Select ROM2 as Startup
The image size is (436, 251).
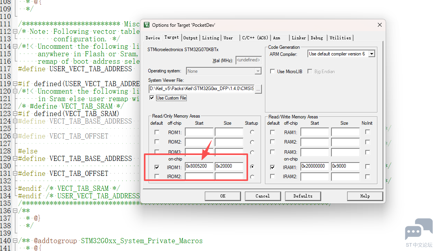click(x=252, y=142)
